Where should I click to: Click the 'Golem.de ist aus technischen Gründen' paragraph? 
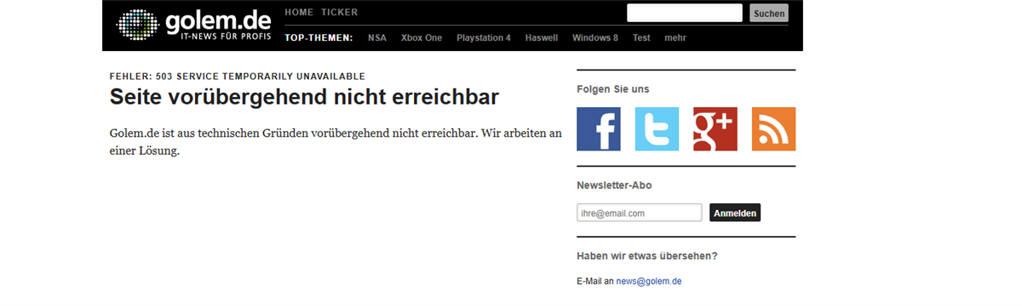336,142
